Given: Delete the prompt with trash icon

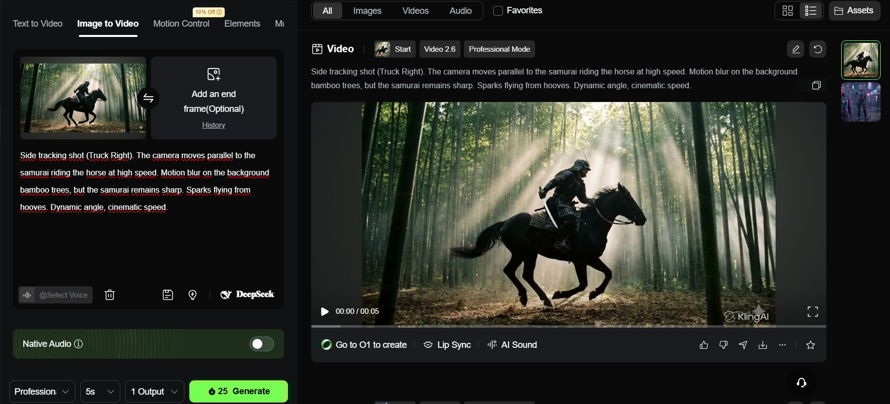Looking at the screenshot, I should point(109,295).
